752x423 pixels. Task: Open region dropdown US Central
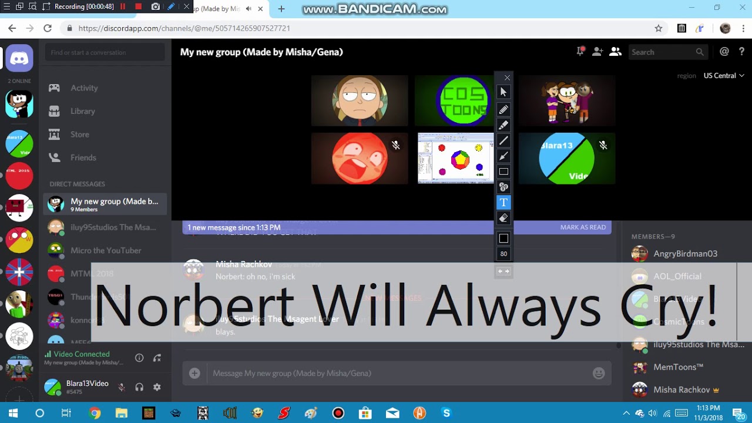724,75
